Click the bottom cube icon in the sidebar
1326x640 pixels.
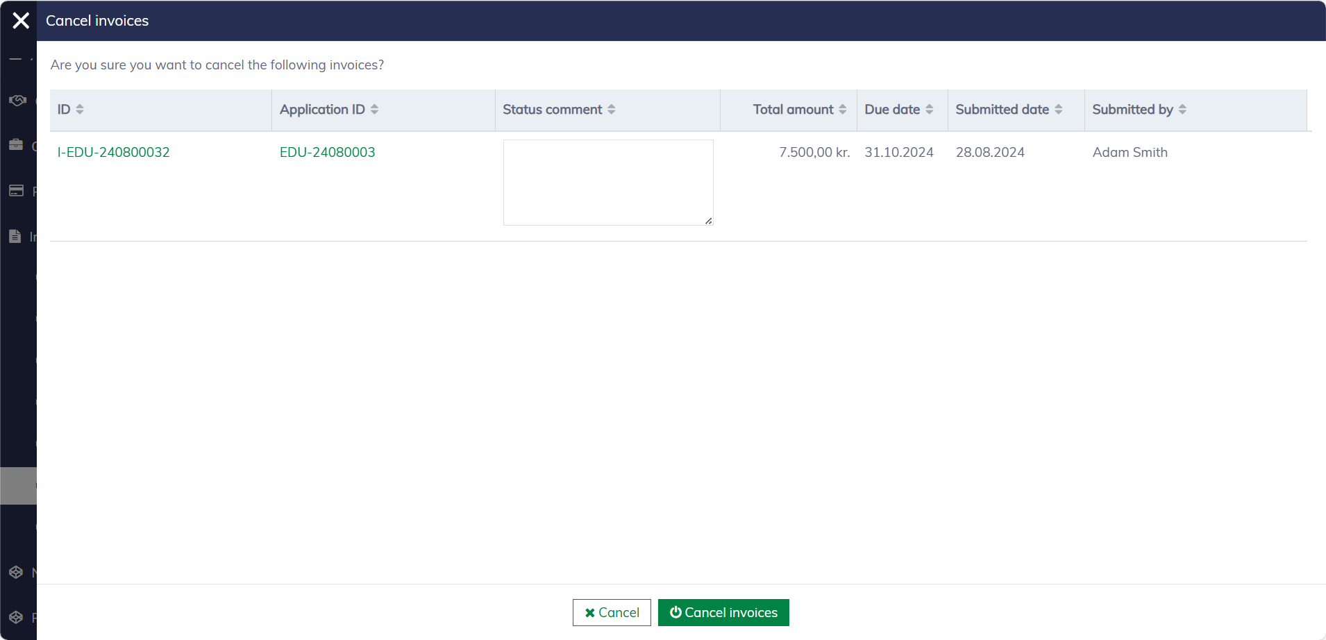pos(16,617)
